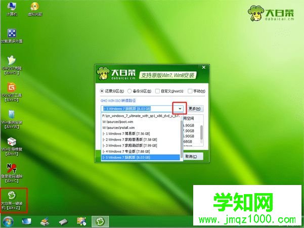Choose W:\sources\install.wim in the list
This screenshot has width=304, height=228.
pos(141,128)
